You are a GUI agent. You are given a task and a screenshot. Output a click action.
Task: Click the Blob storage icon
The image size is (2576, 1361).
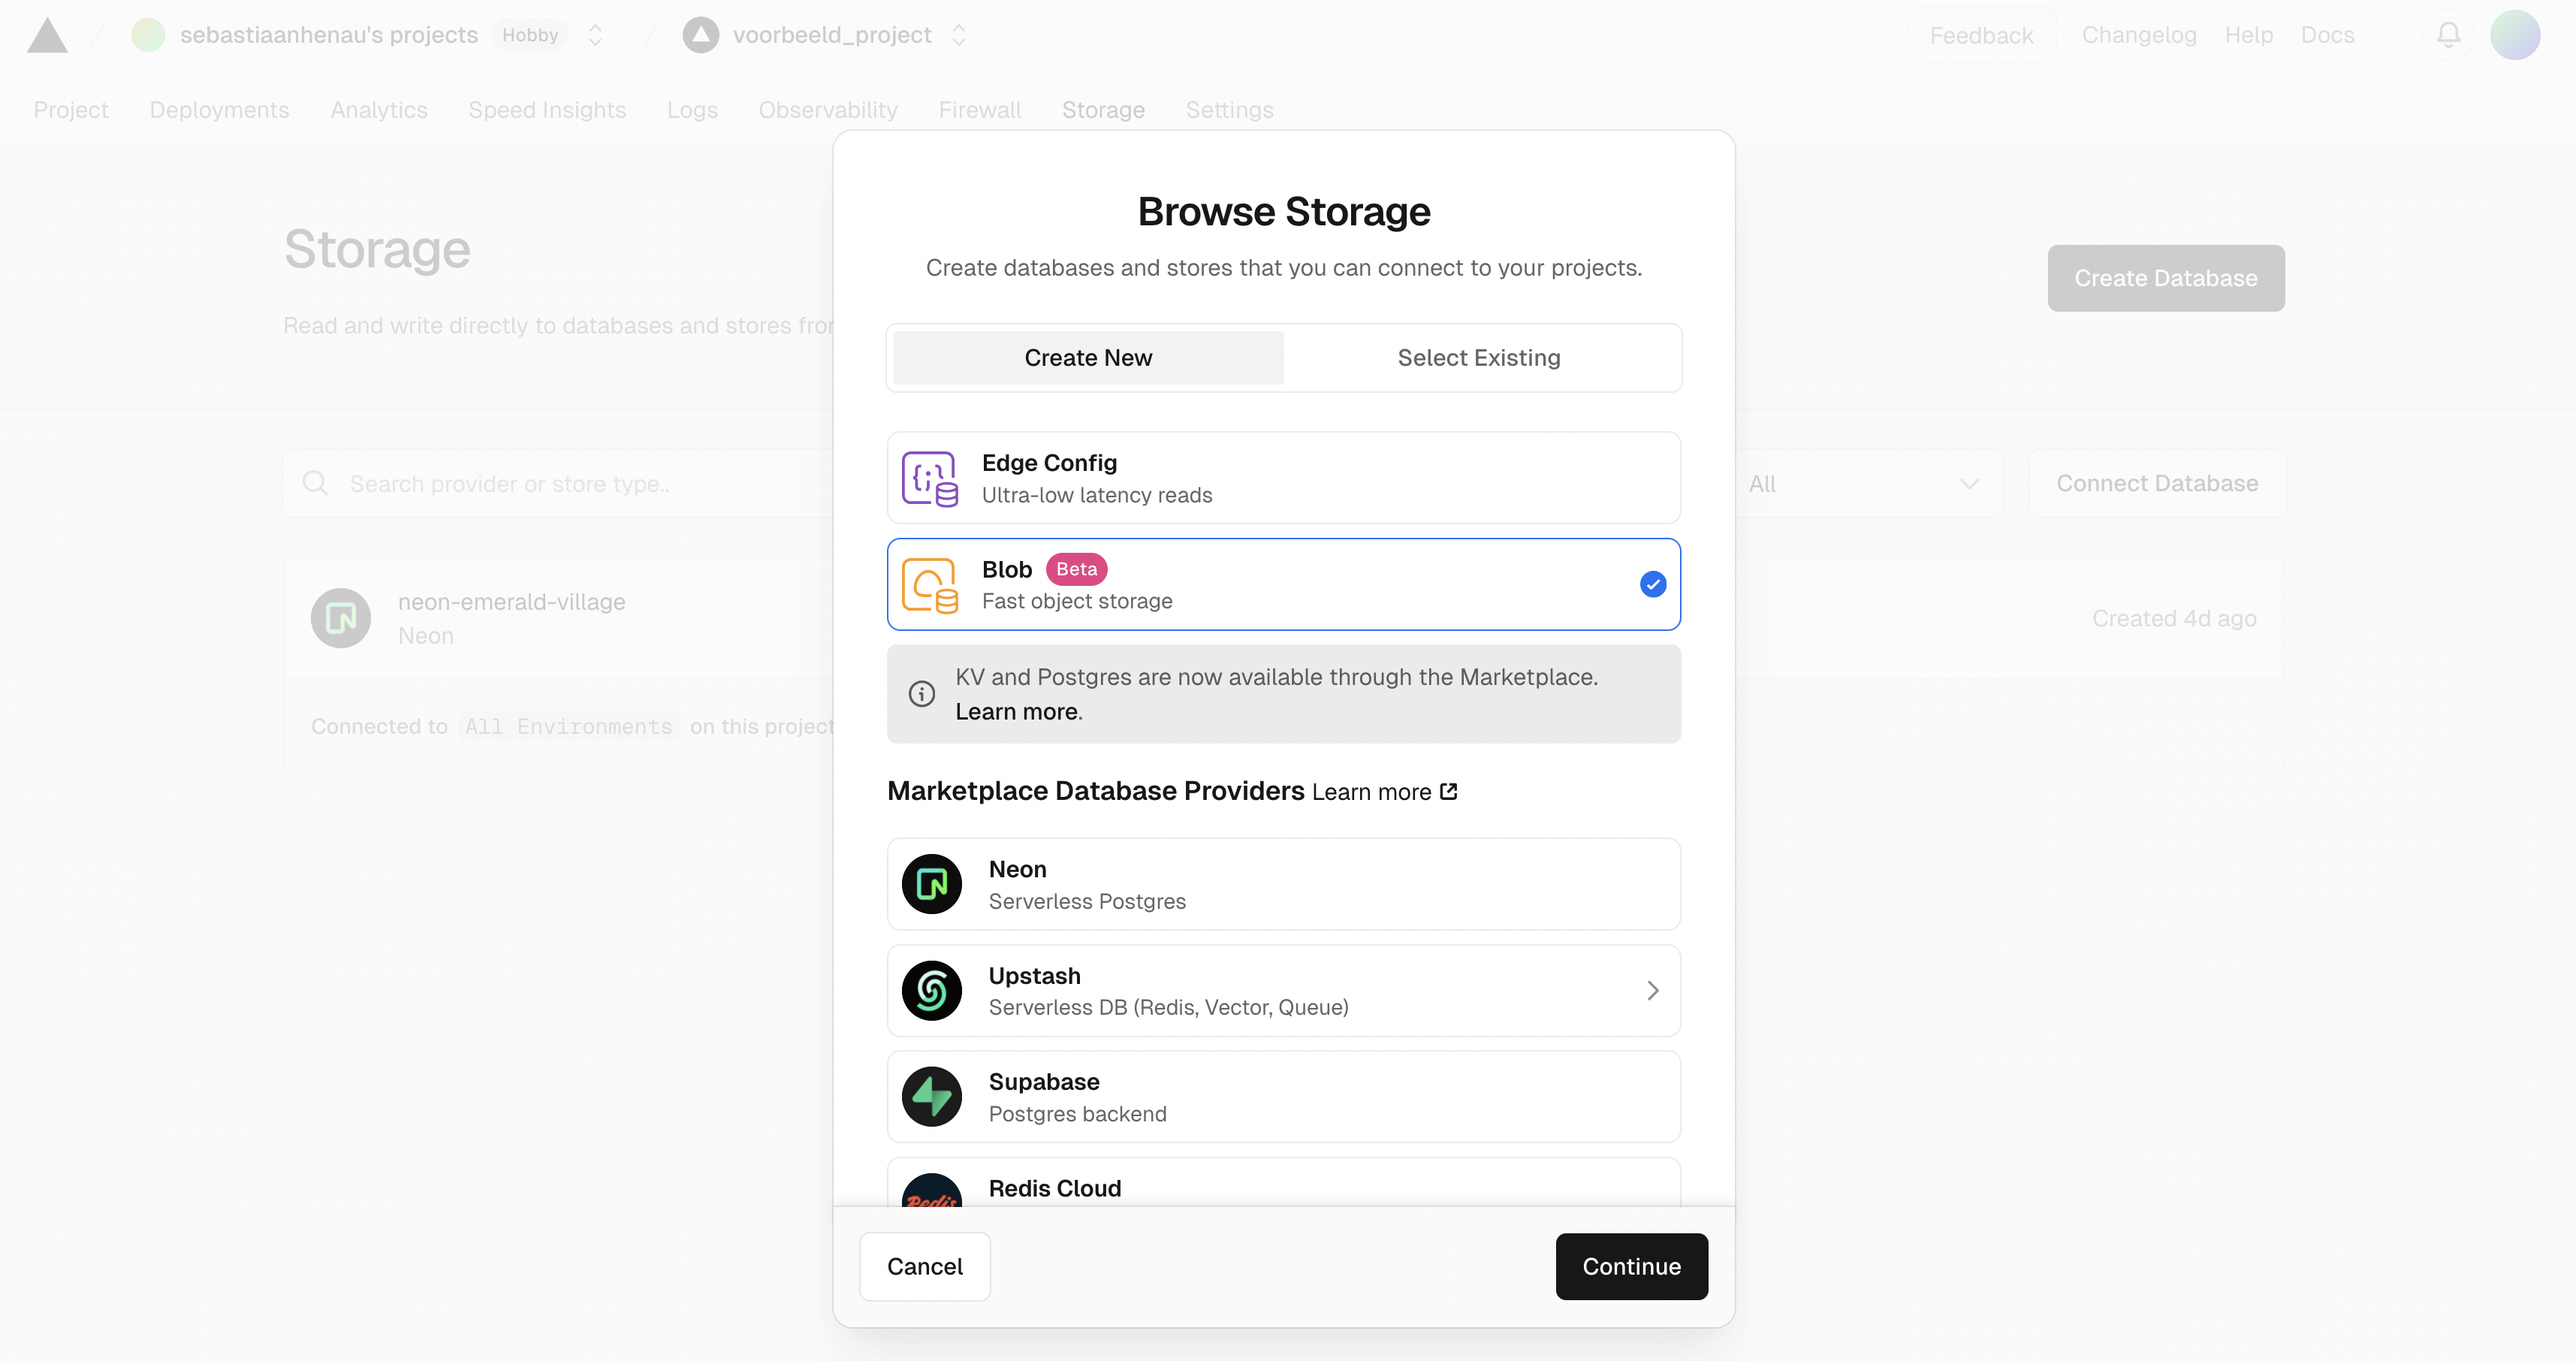[x=929, y=585]
